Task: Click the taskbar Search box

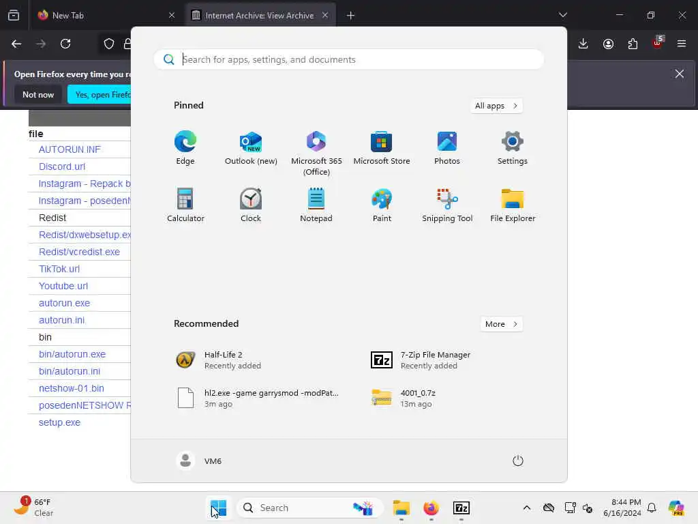Action: tap(310, 508)
